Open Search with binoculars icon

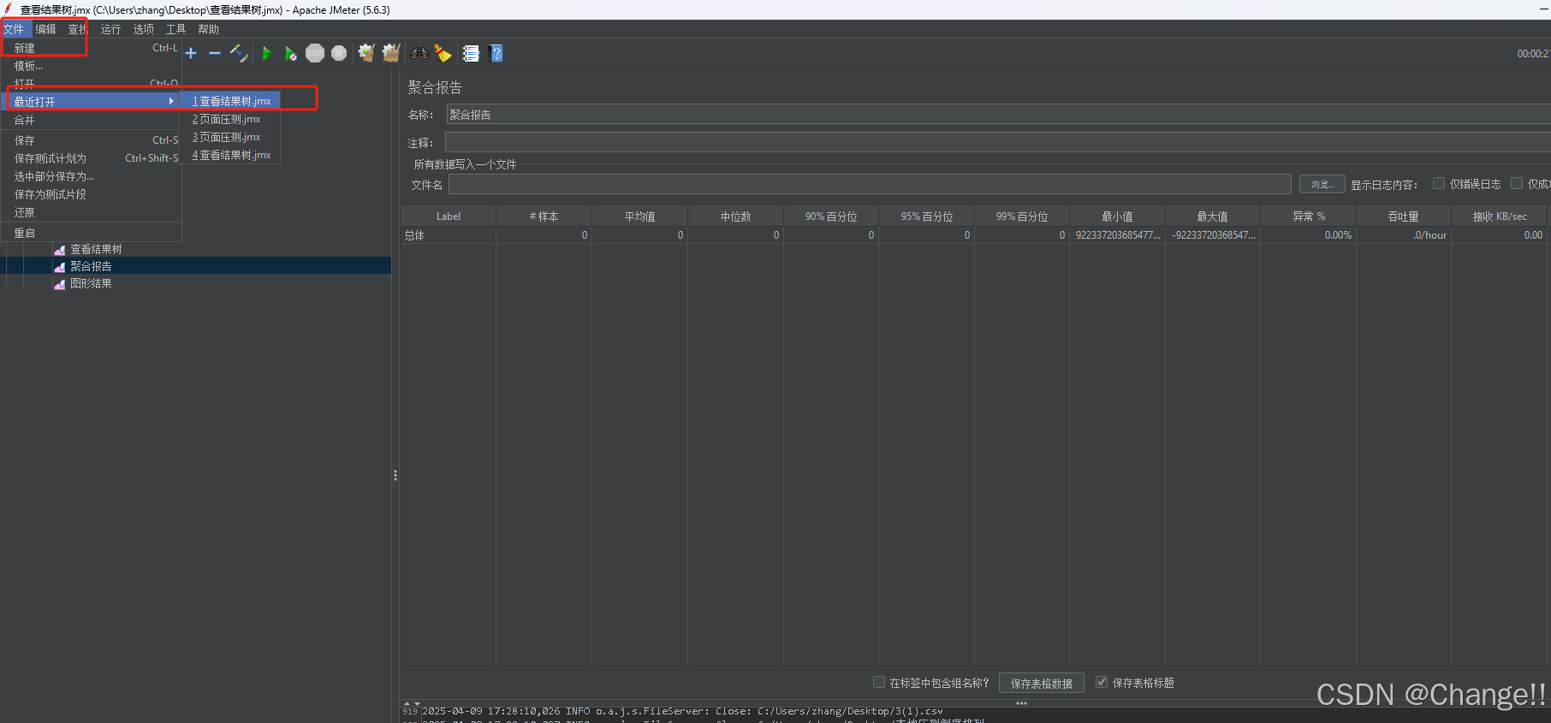tap(419, 53)
